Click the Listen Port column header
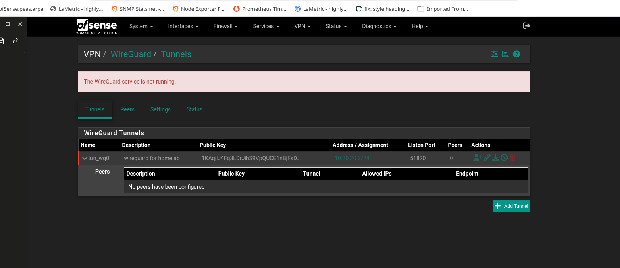 422,145
